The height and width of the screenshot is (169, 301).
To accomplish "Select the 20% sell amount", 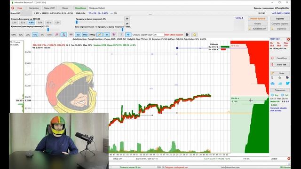I will [28, 35].
